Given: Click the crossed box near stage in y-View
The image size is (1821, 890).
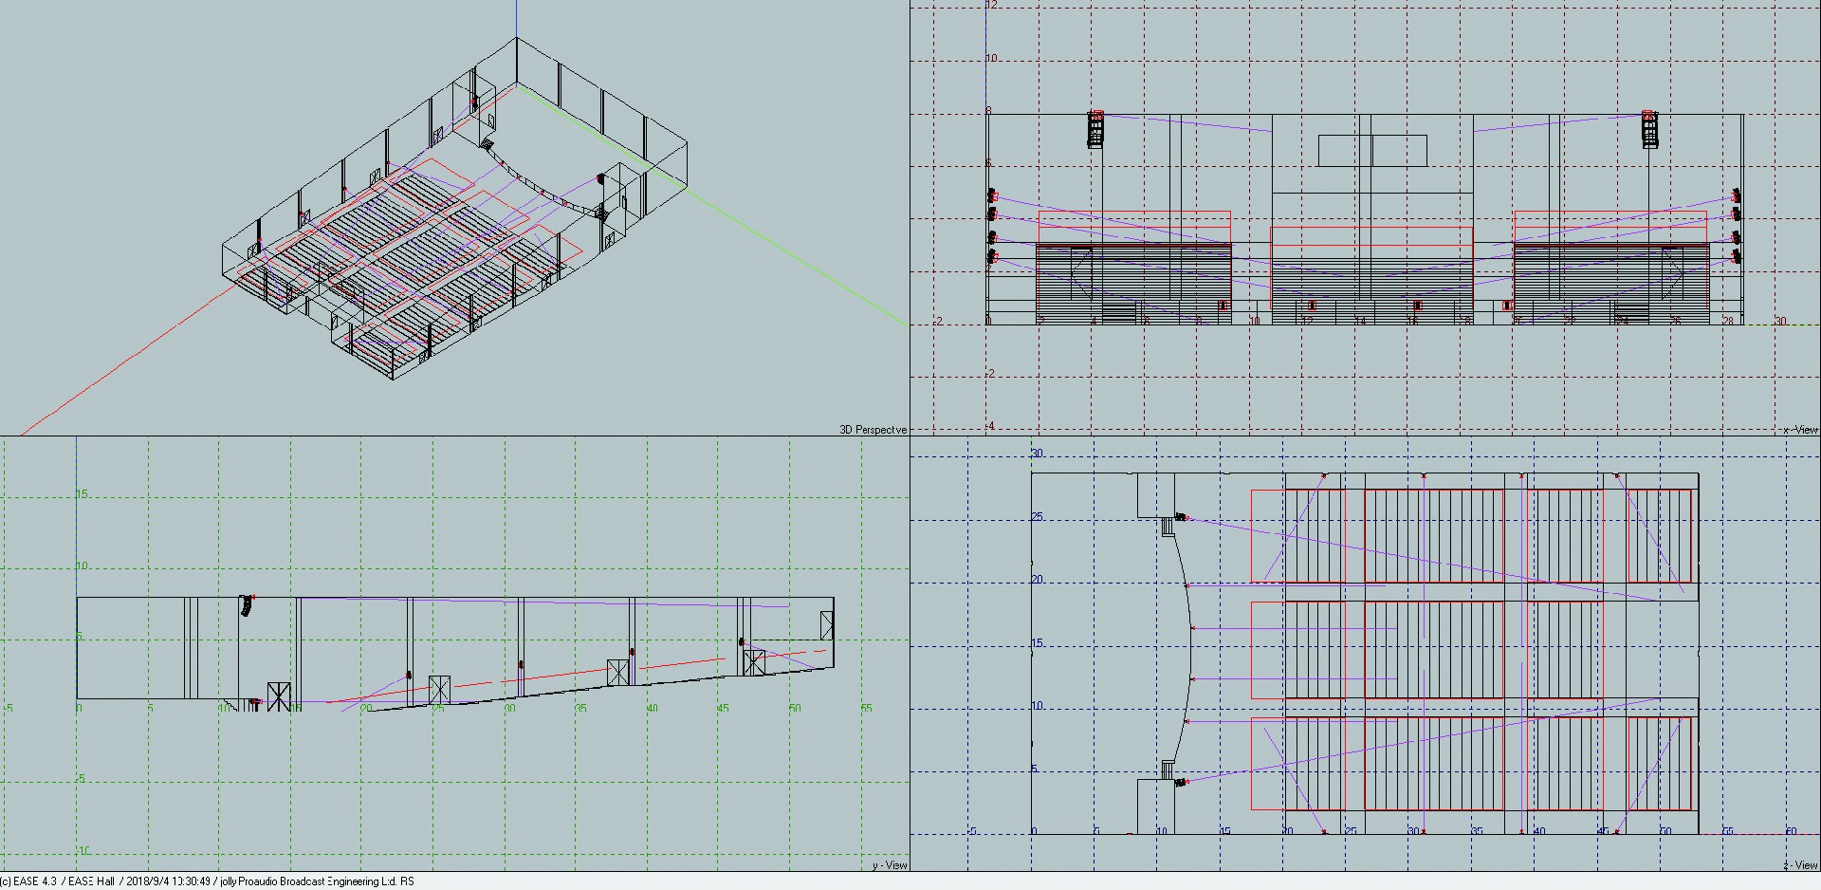Looking at the screenshot, I should tap(278, 695).
